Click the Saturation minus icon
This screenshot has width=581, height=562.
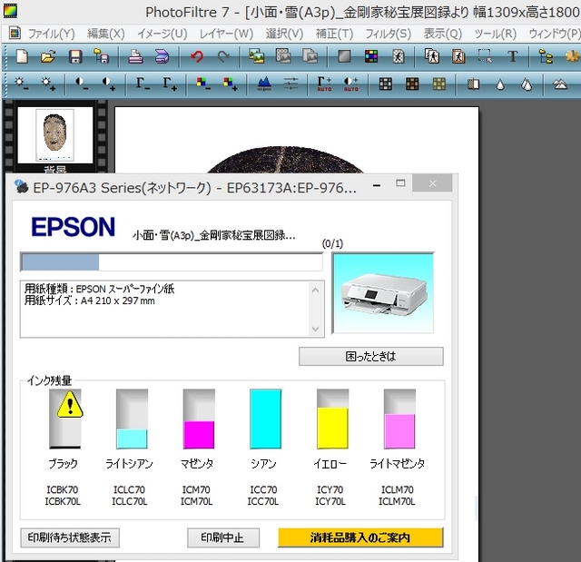coord(202,84)
